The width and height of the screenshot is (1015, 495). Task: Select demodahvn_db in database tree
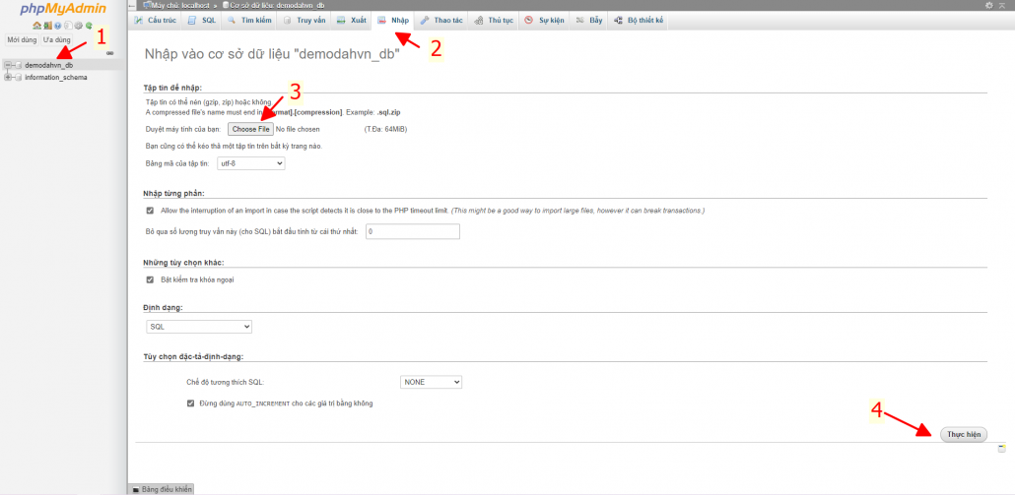49,65
